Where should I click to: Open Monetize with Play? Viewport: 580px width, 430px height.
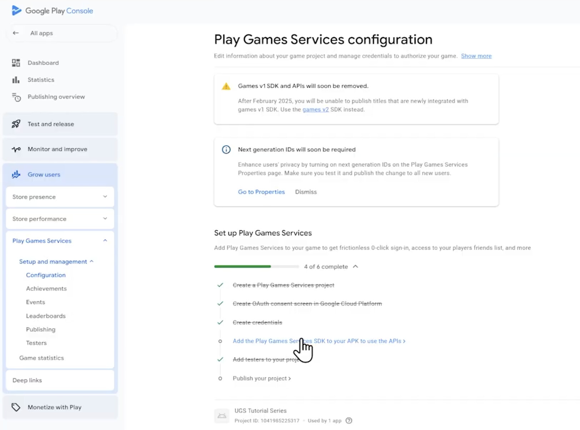pyautogui.click(x=55, y=407)
